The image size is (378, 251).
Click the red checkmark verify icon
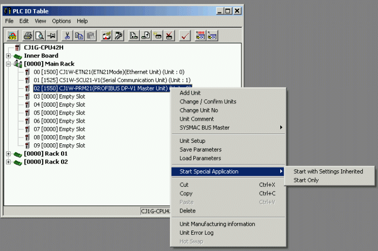[x=185, y=36]
